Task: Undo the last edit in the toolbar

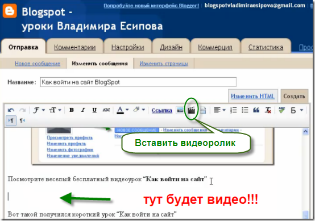Action: (11, 110)
